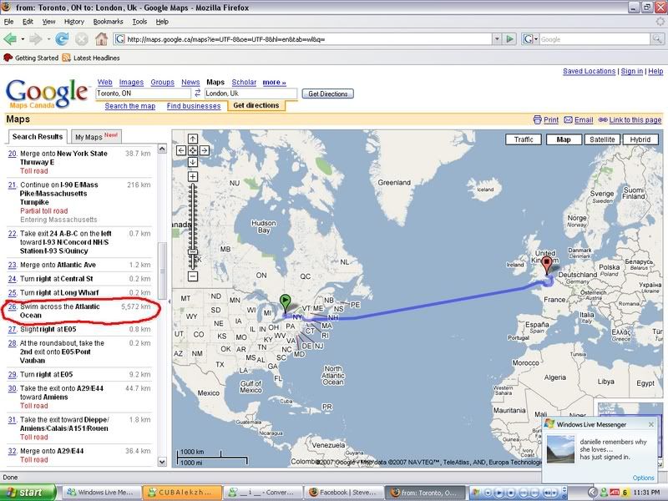
Task: Click the Sign in link
Action: (632, 71)
